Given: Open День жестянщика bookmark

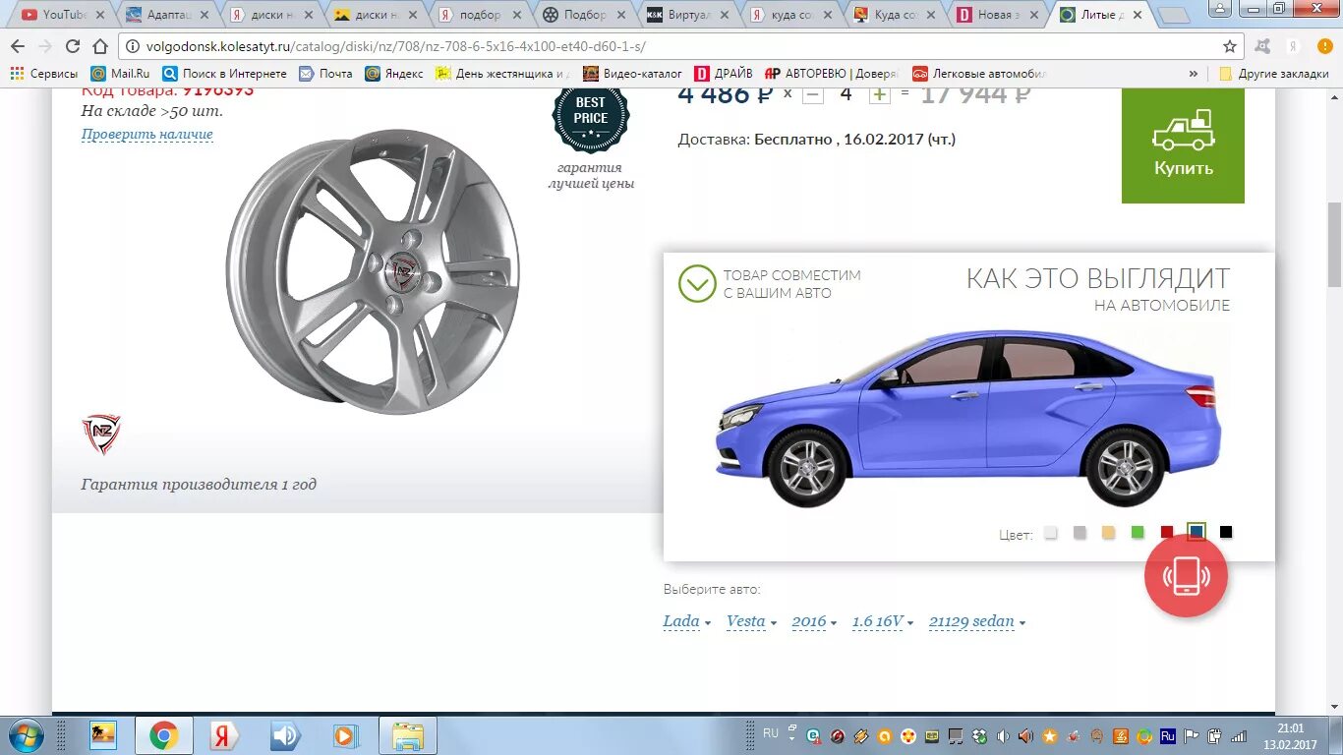Looking at the screenshot, I should (x=503, y=74).
